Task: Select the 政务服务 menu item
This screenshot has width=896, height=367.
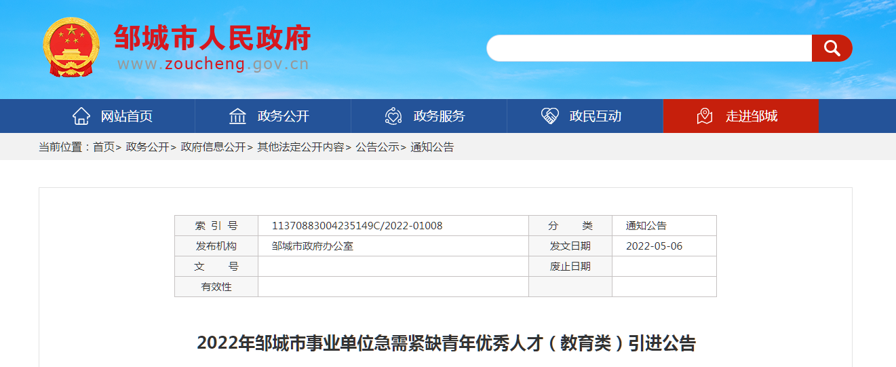Action: (429, 116)
